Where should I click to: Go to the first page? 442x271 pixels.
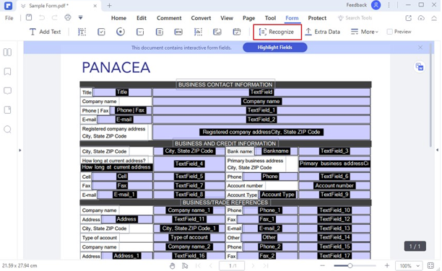(x=198, y=266)
